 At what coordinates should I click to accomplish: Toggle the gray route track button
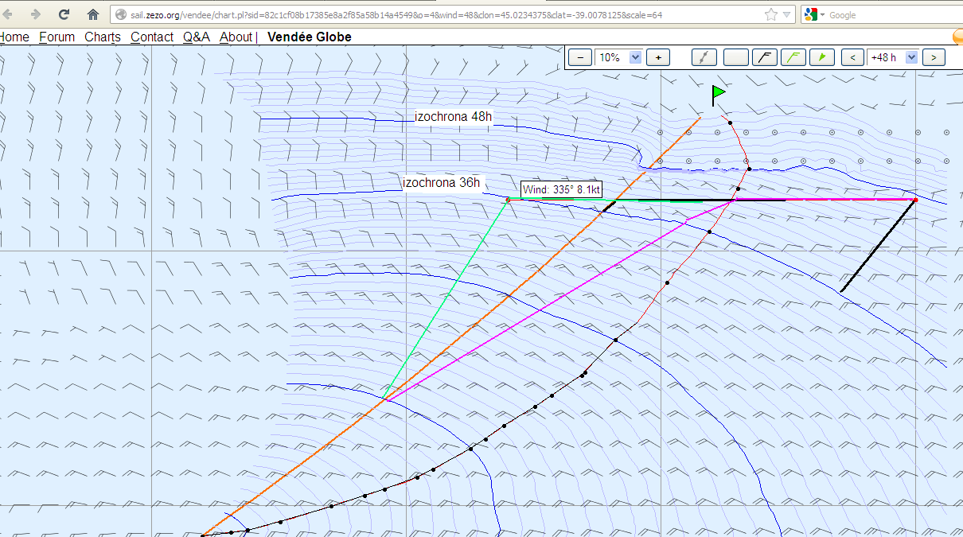point(704,57)
